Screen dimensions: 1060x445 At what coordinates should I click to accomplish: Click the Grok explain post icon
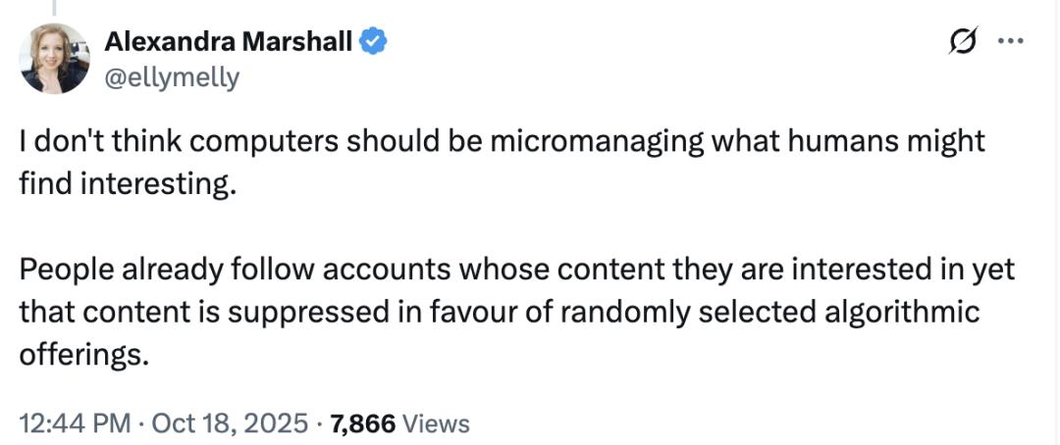tap(964, 42)
